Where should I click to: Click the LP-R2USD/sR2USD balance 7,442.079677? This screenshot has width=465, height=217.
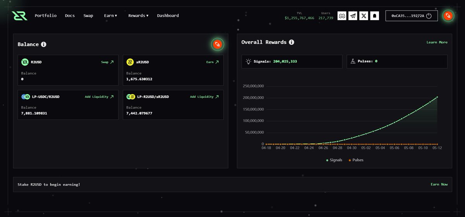coord(139,113)
